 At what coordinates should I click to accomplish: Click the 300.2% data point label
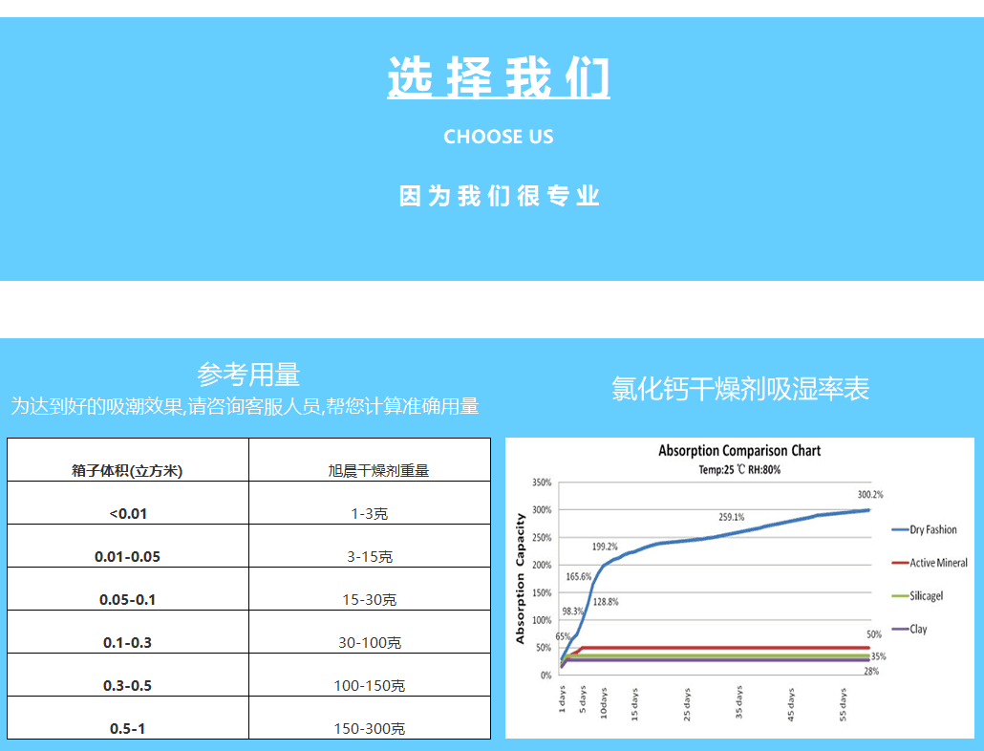pyautogui.click(x=872, y=494)
